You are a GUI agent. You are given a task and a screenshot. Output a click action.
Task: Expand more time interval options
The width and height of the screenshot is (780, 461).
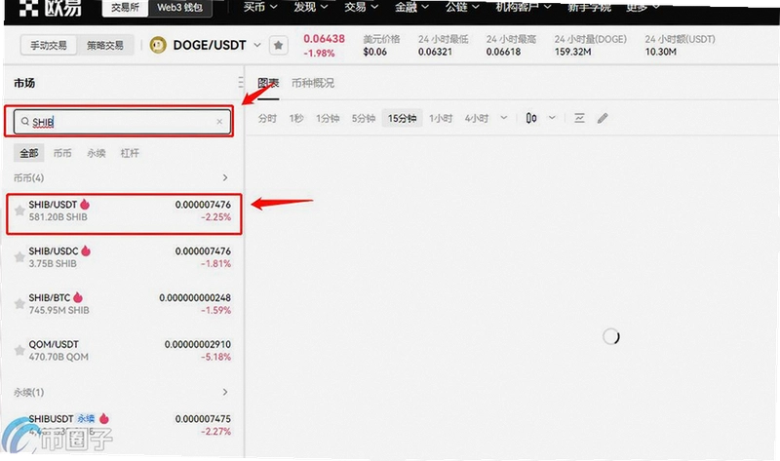504,118
